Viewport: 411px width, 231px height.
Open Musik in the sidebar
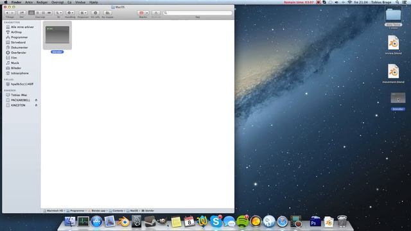click(15, 63)
